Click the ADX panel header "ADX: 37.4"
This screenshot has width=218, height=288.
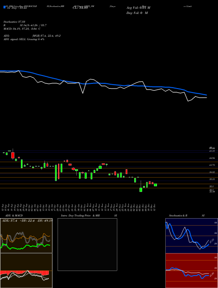tap(9, 221)
